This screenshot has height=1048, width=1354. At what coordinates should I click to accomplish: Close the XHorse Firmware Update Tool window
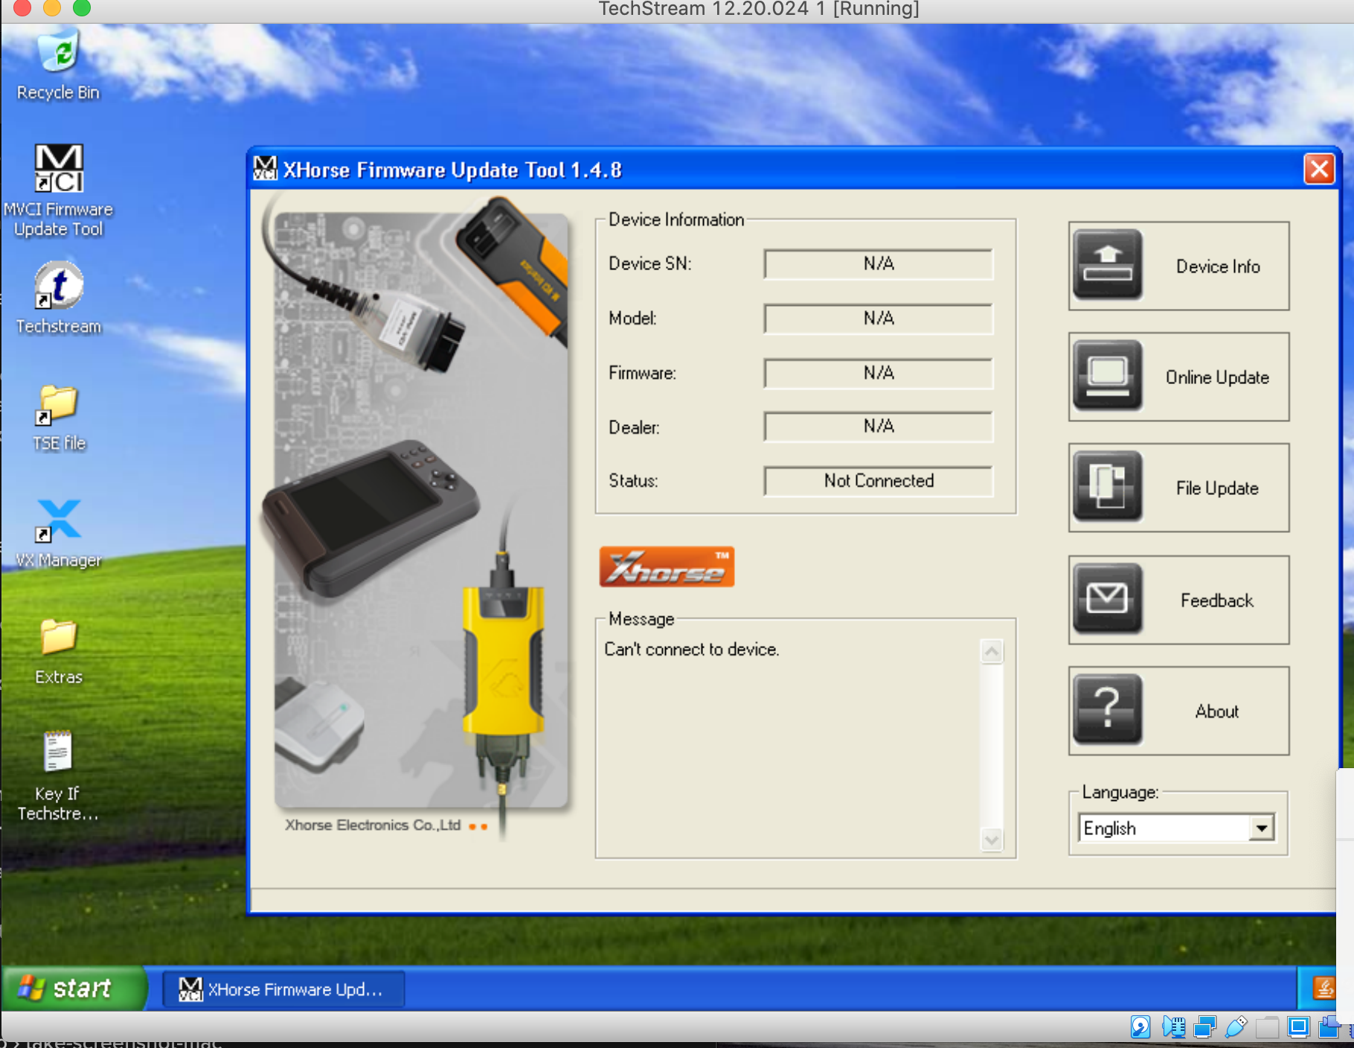(x=1320, y=169)
